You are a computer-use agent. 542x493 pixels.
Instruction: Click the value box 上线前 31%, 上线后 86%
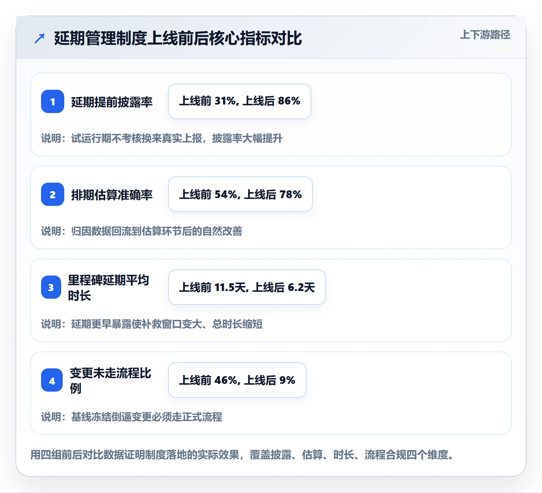click(x=240, y=101)
